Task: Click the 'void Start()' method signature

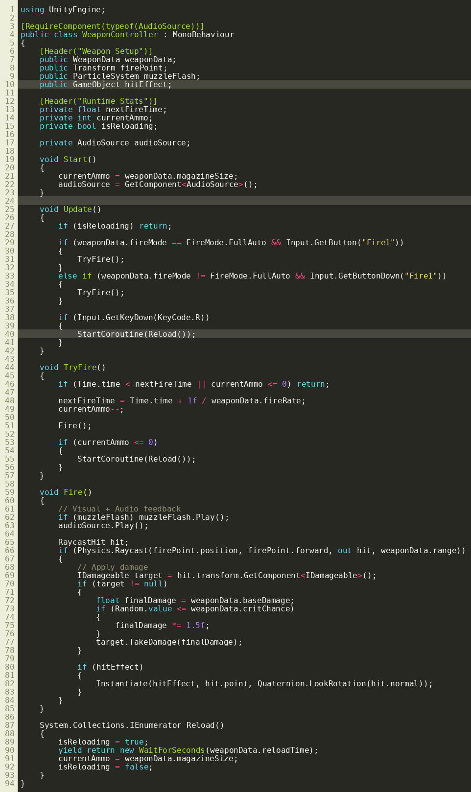Action: 68,161
